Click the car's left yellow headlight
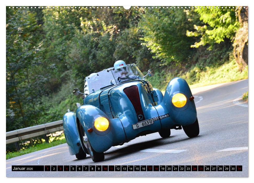The height and width of the screenshot is (183, 254). 101,124
